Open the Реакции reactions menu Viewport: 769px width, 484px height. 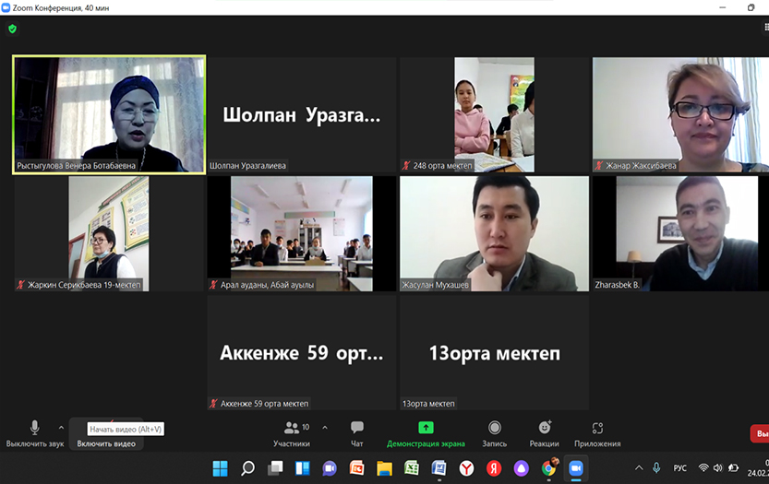coord(545,432)
